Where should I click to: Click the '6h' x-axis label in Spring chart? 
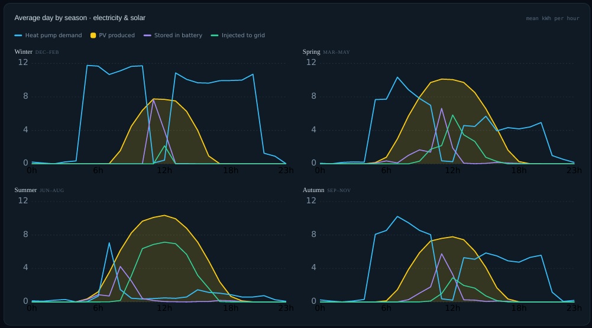(386, 170)
